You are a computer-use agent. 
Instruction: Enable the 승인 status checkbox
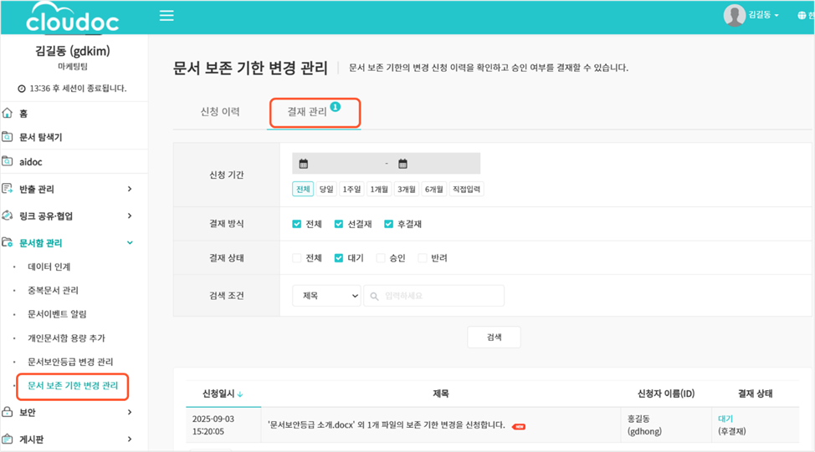tap(381, 258)
